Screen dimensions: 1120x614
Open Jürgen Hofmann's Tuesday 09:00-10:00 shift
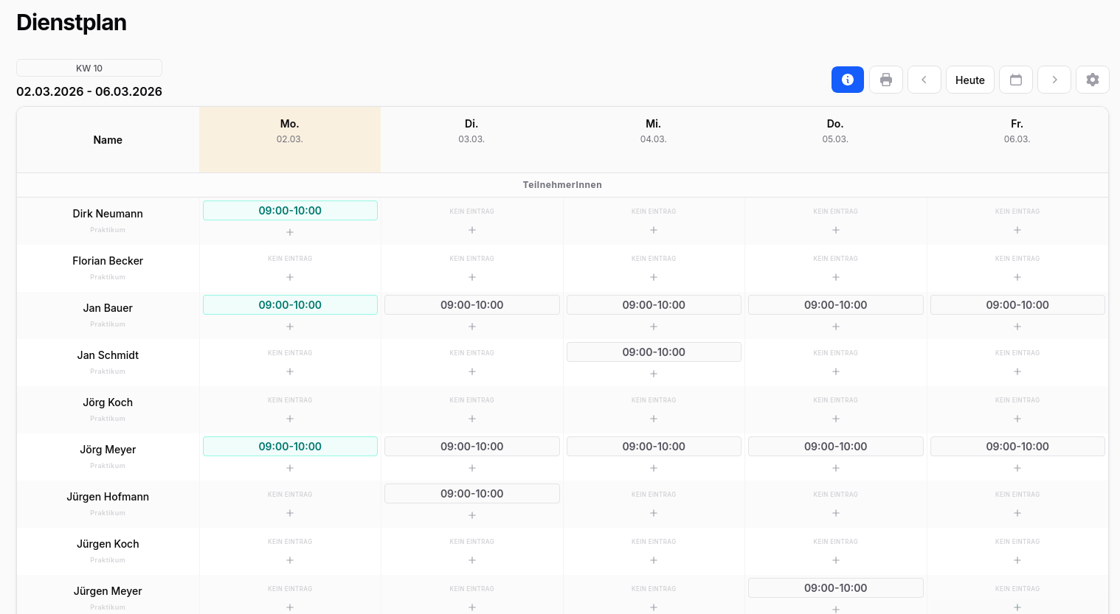pyautogui.click(x=471, y=494)
